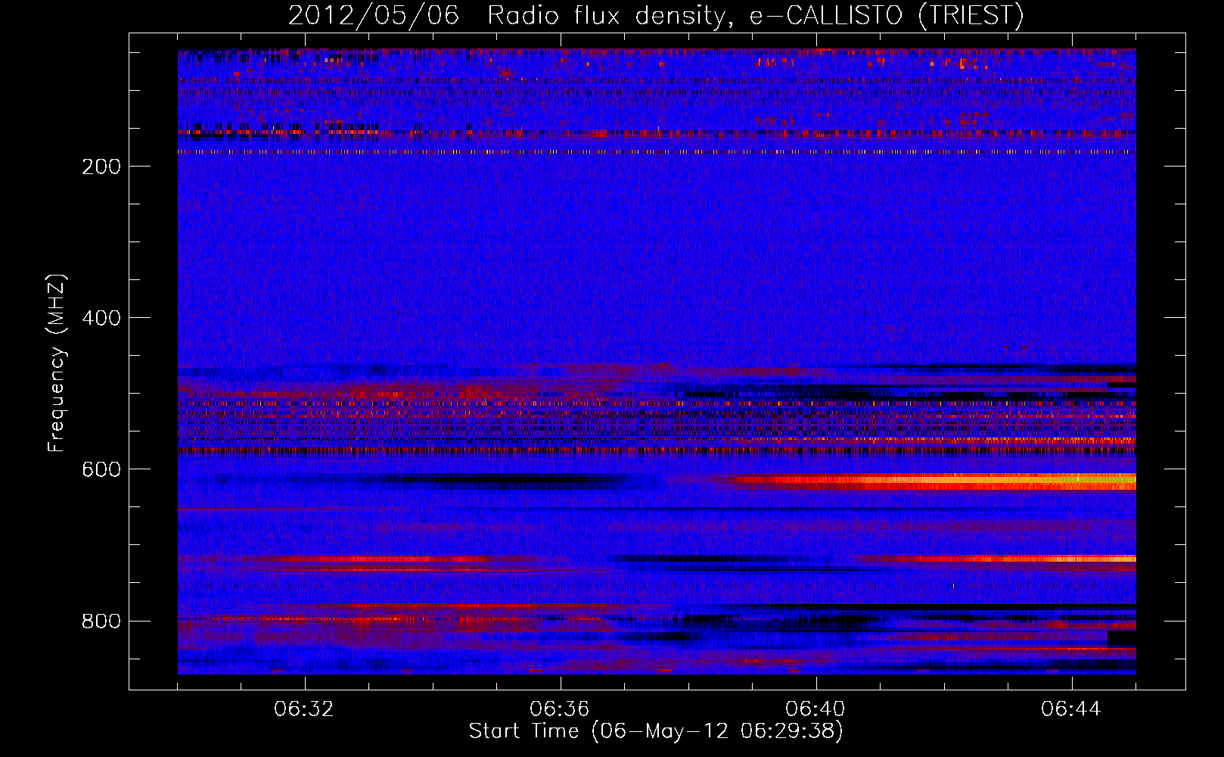
Task: Click the 06:32 time tick label
Action: (x=304, y=709)
